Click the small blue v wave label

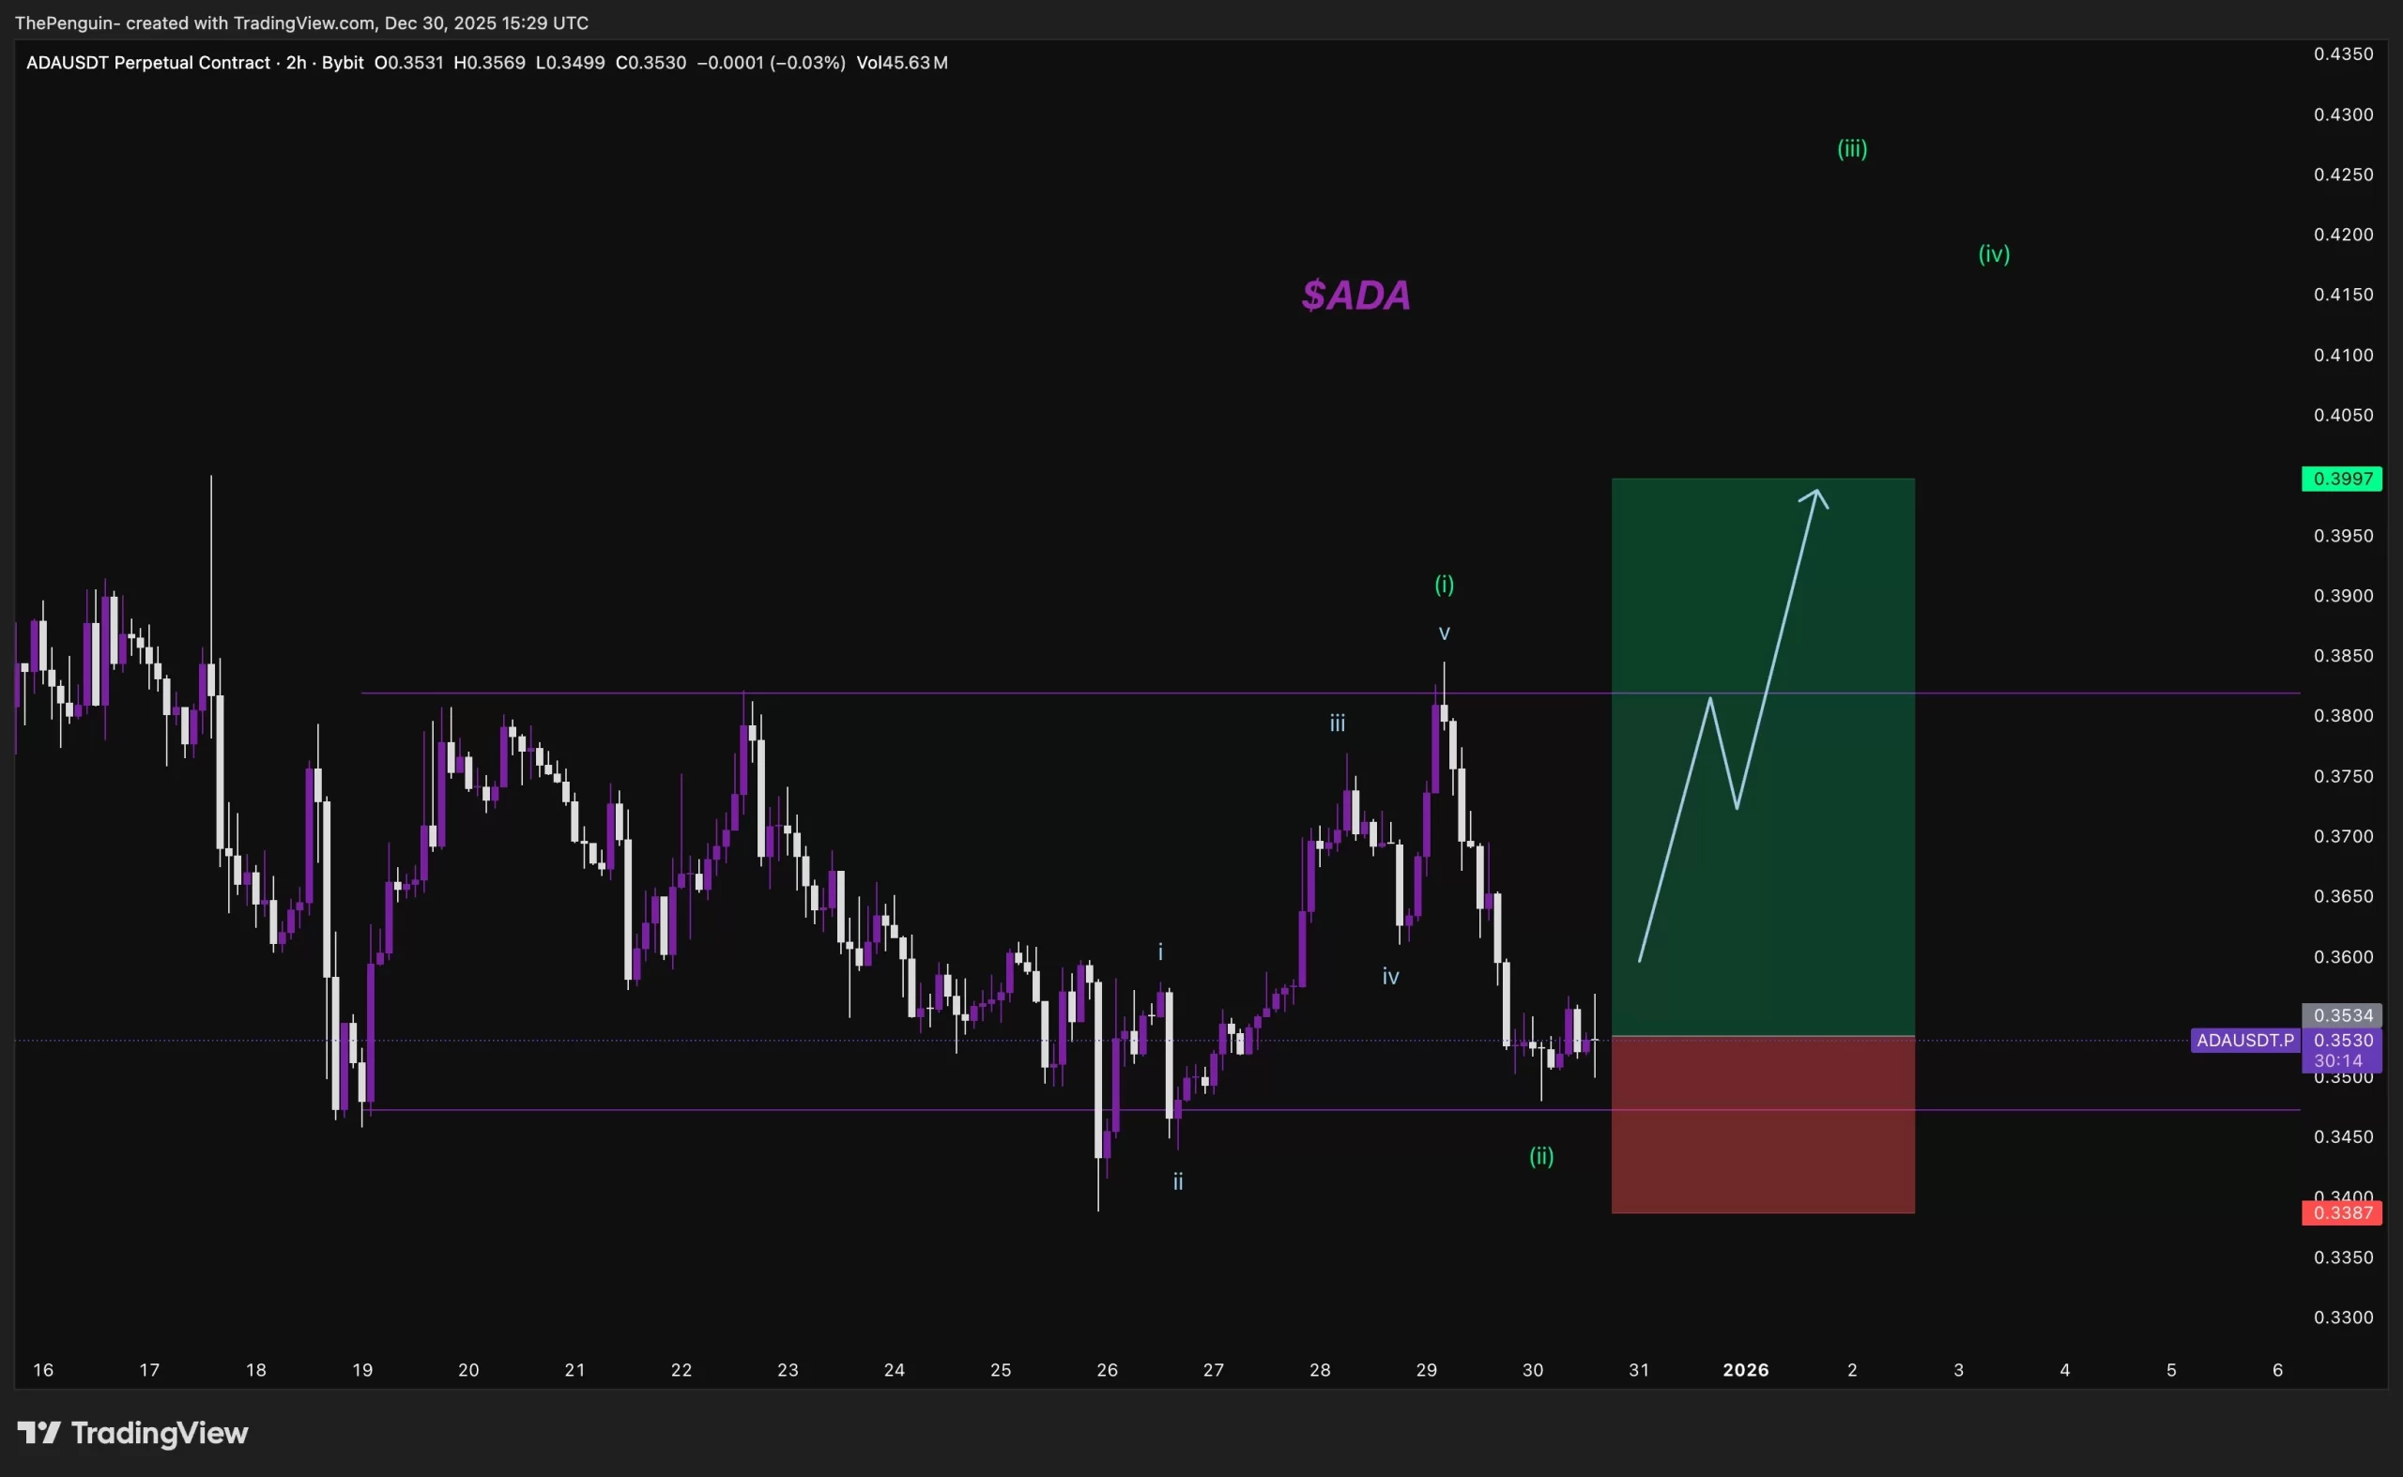coord(1444,633)
